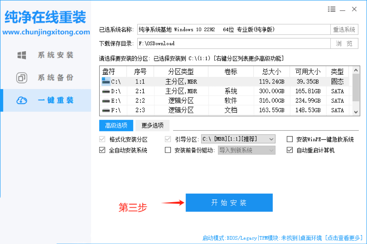The height and width of the screenshot is (244, 367).
Task: Toggle the 引导分区 checkbox
Action: point(168,139)
